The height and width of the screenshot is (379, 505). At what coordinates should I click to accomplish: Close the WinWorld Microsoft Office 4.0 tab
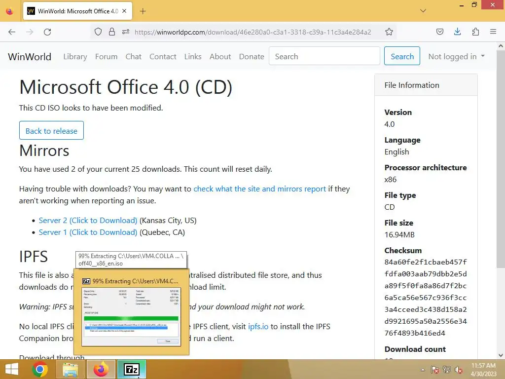pos(124,11)
